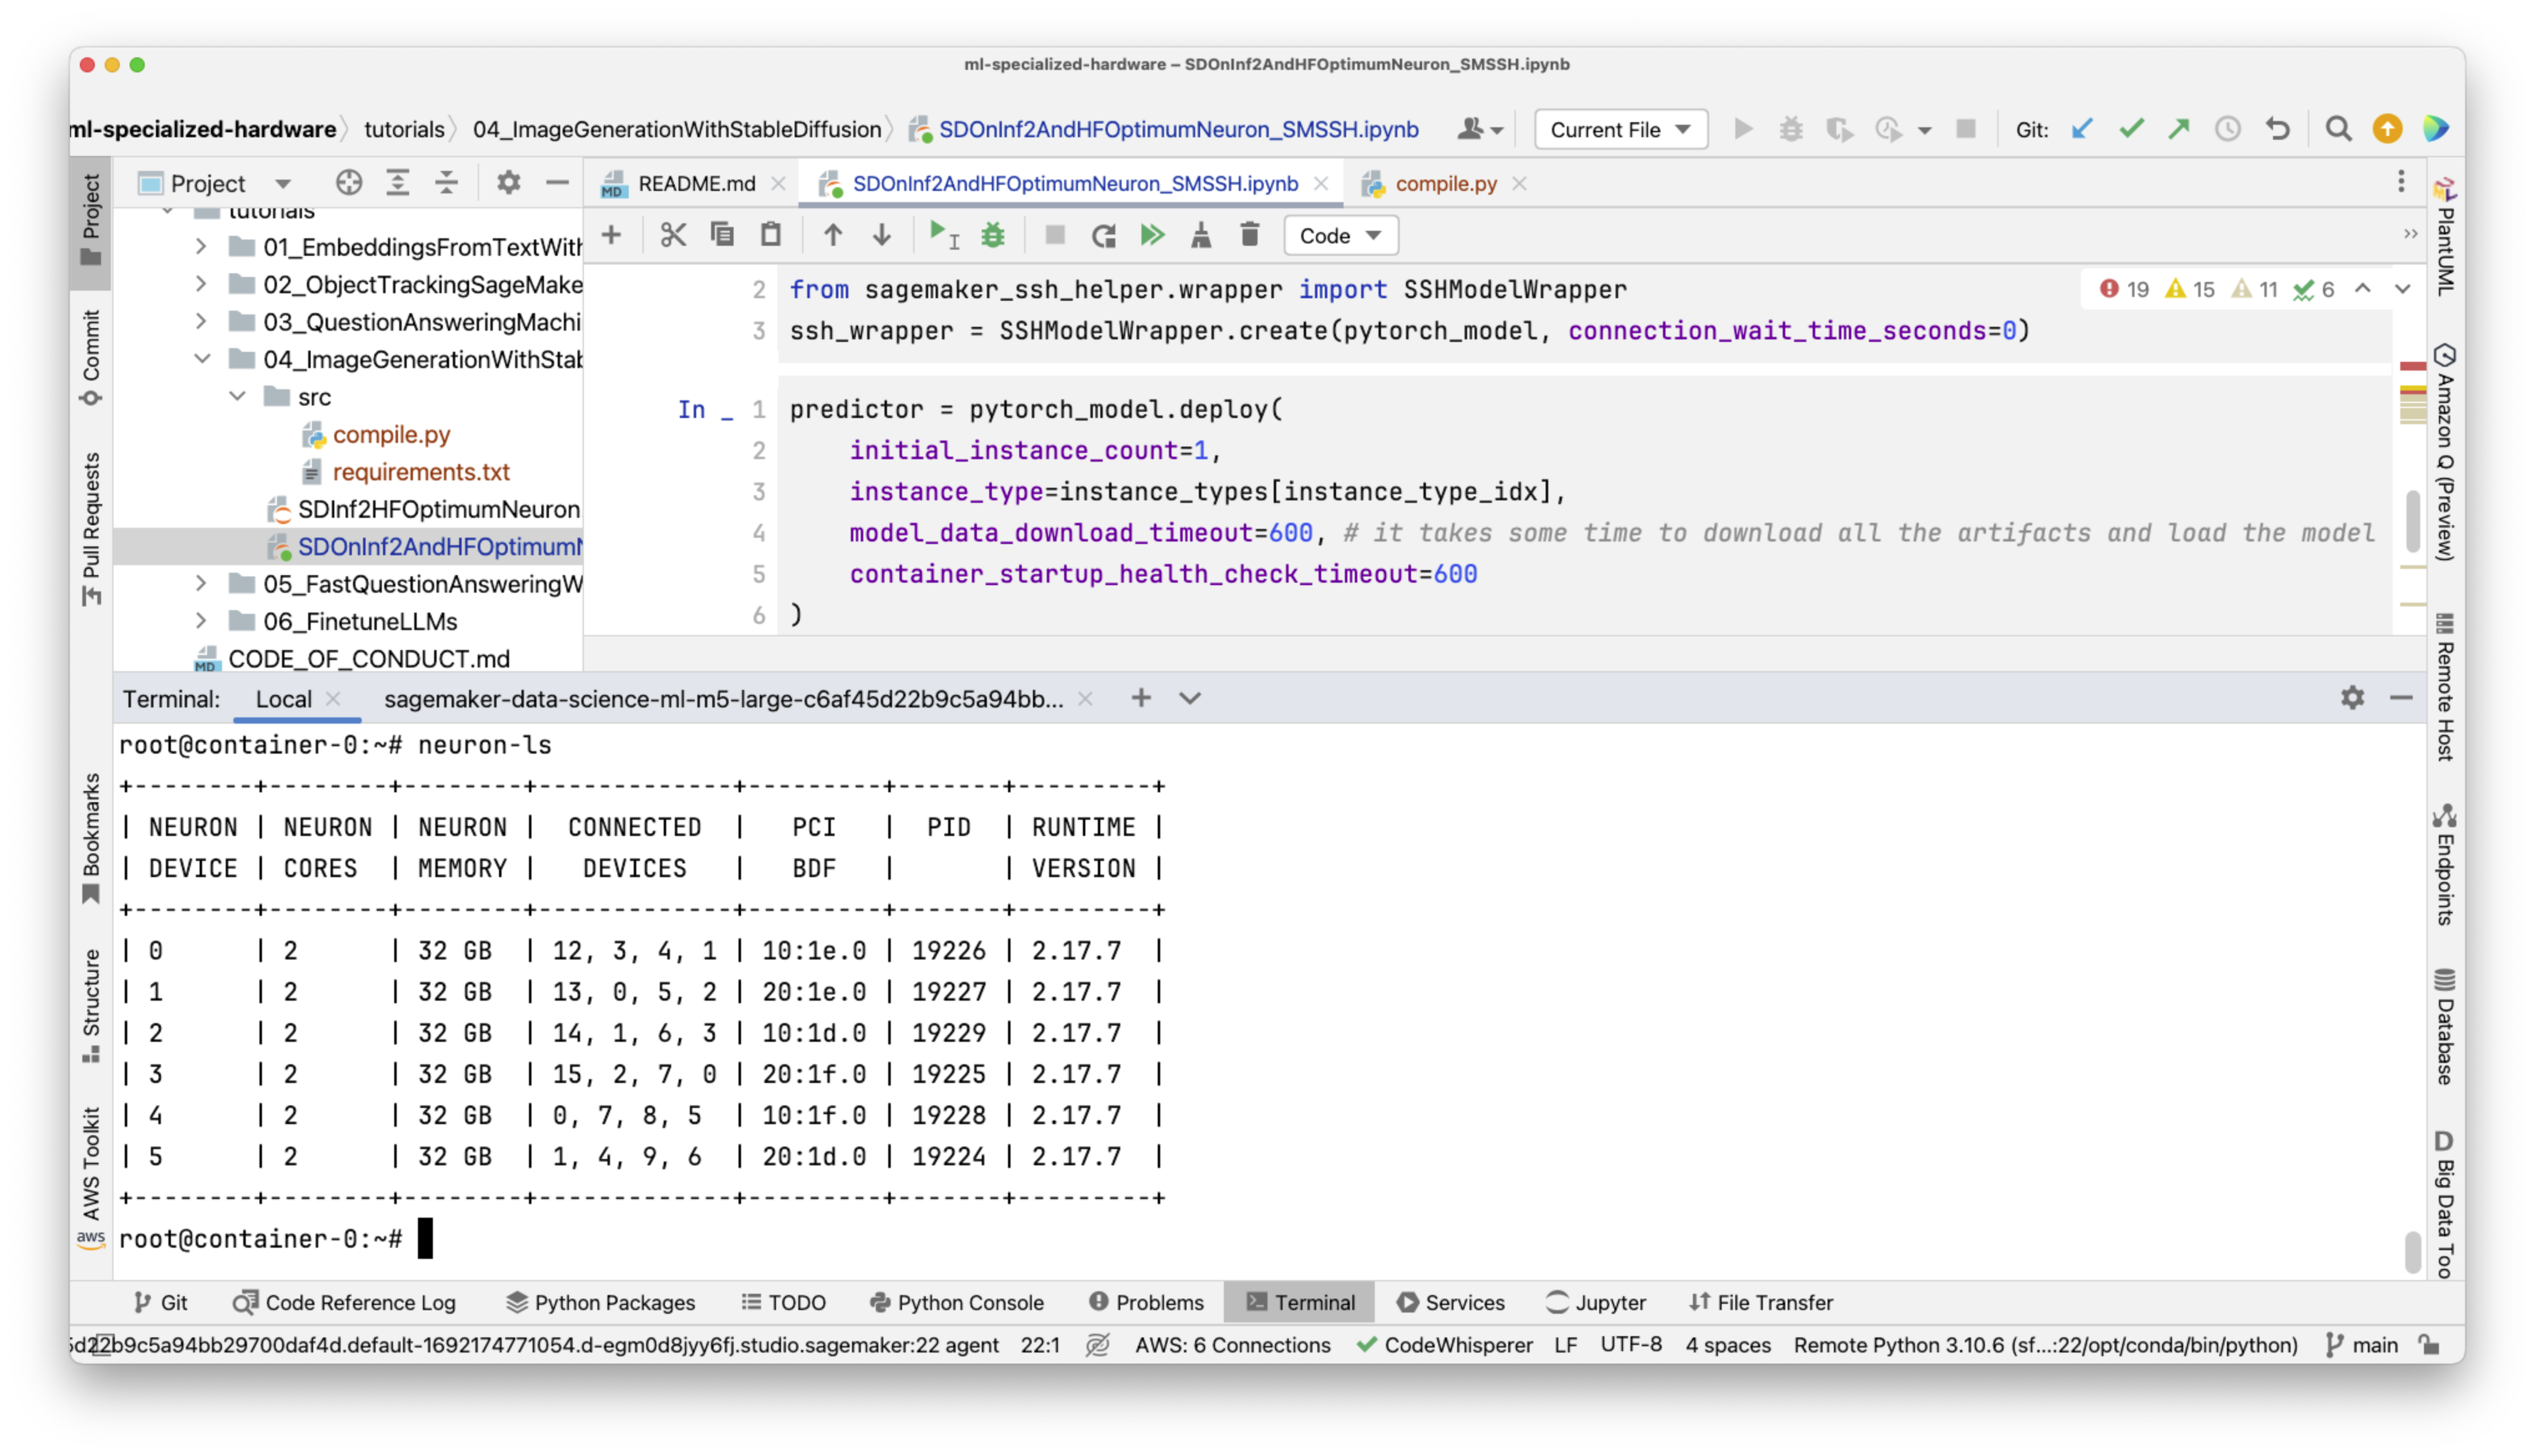This screenshot has height=1456, width=2535.
Task: Expand the 05_FastQuestionAnswering folder
Action: pos(201,583)
